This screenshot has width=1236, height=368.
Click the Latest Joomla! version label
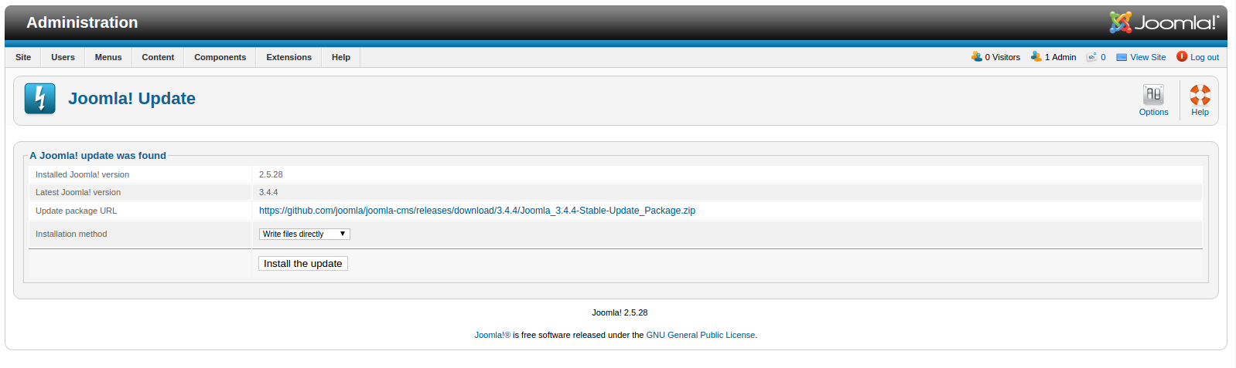78,192
